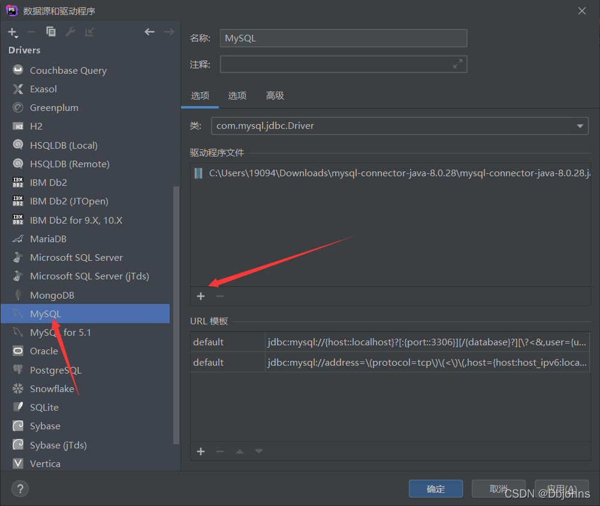This screenshot has width=600, height=506.
Task: Click the add data source plus icon
Action: coord(13,32)
